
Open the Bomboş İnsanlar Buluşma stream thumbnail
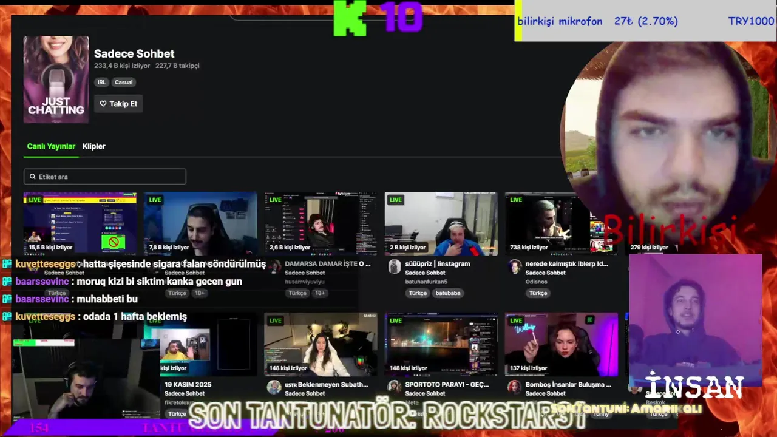tap(562, 345)
